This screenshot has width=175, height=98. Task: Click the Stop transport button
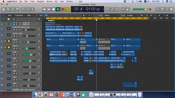point(54,9)
